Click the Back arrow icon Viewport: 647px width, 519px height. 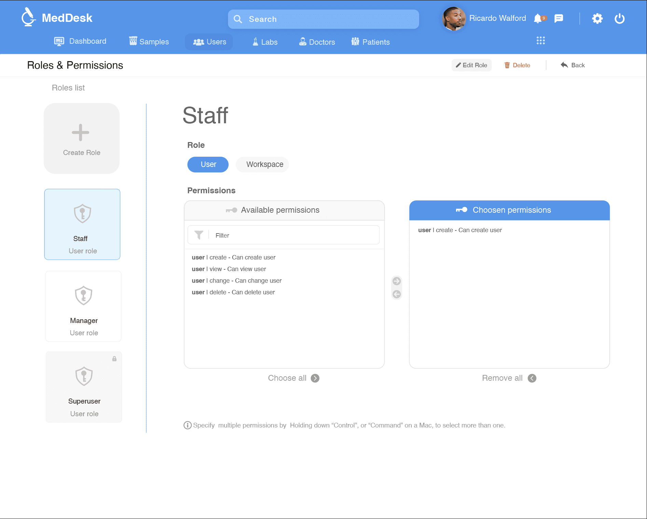[564, 65]
